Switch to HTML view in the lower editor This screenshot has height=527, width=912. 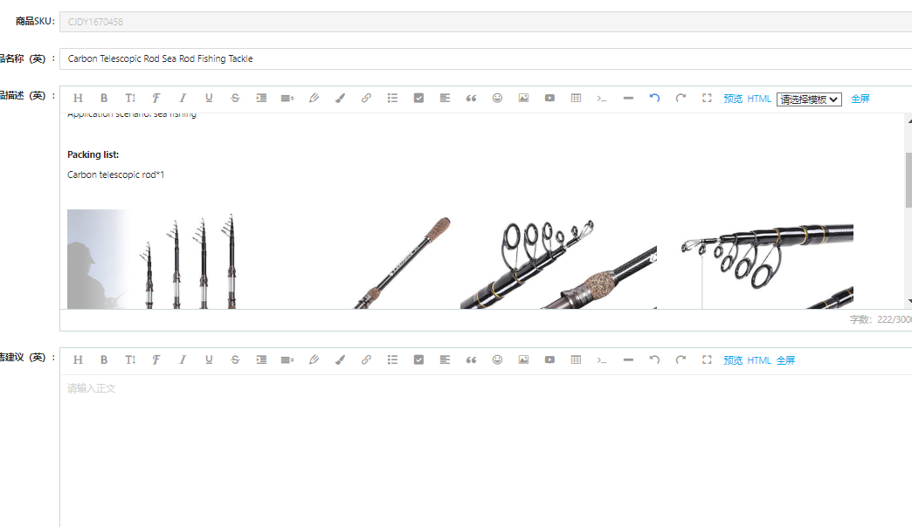coord(759,360)
